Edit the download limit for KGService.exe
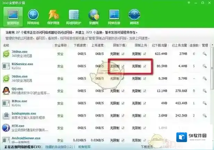The width and height of the screenshot is (214, 150). (123, 66)
